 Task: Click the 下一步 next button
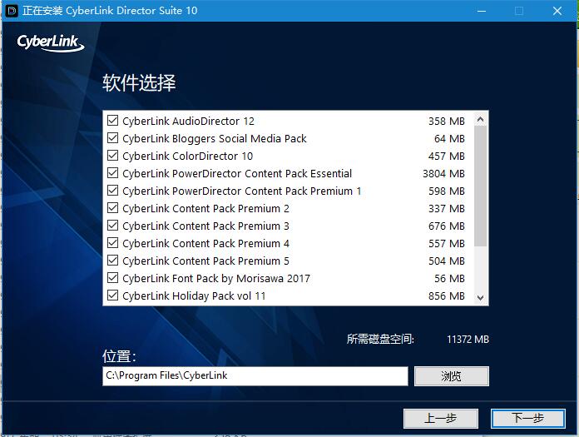point(528,418)
